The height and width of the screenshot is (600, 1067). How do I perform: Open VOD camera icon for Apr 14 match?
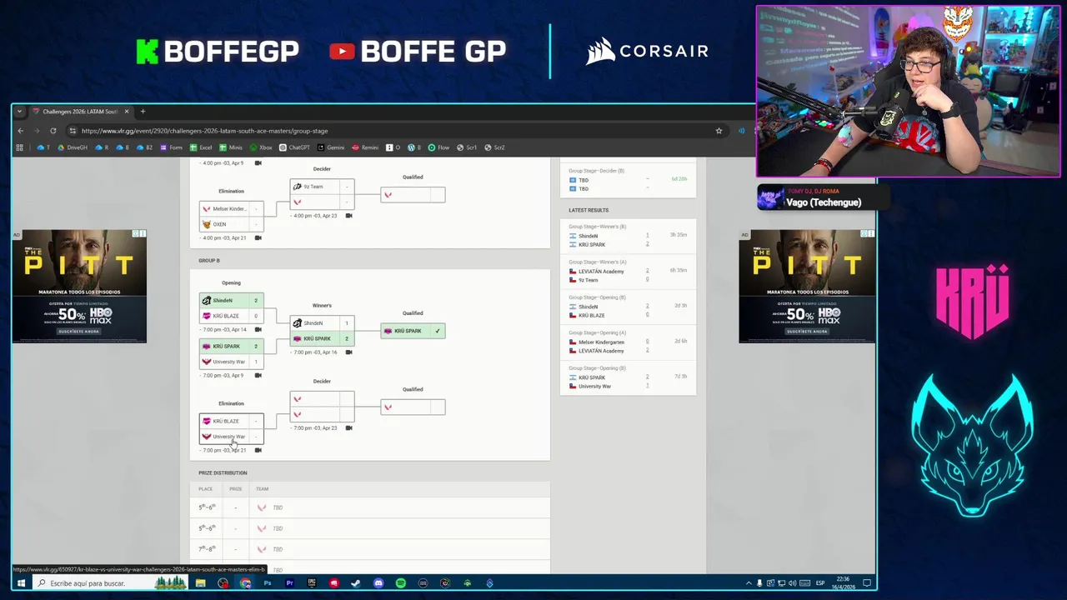click(258, 330)
